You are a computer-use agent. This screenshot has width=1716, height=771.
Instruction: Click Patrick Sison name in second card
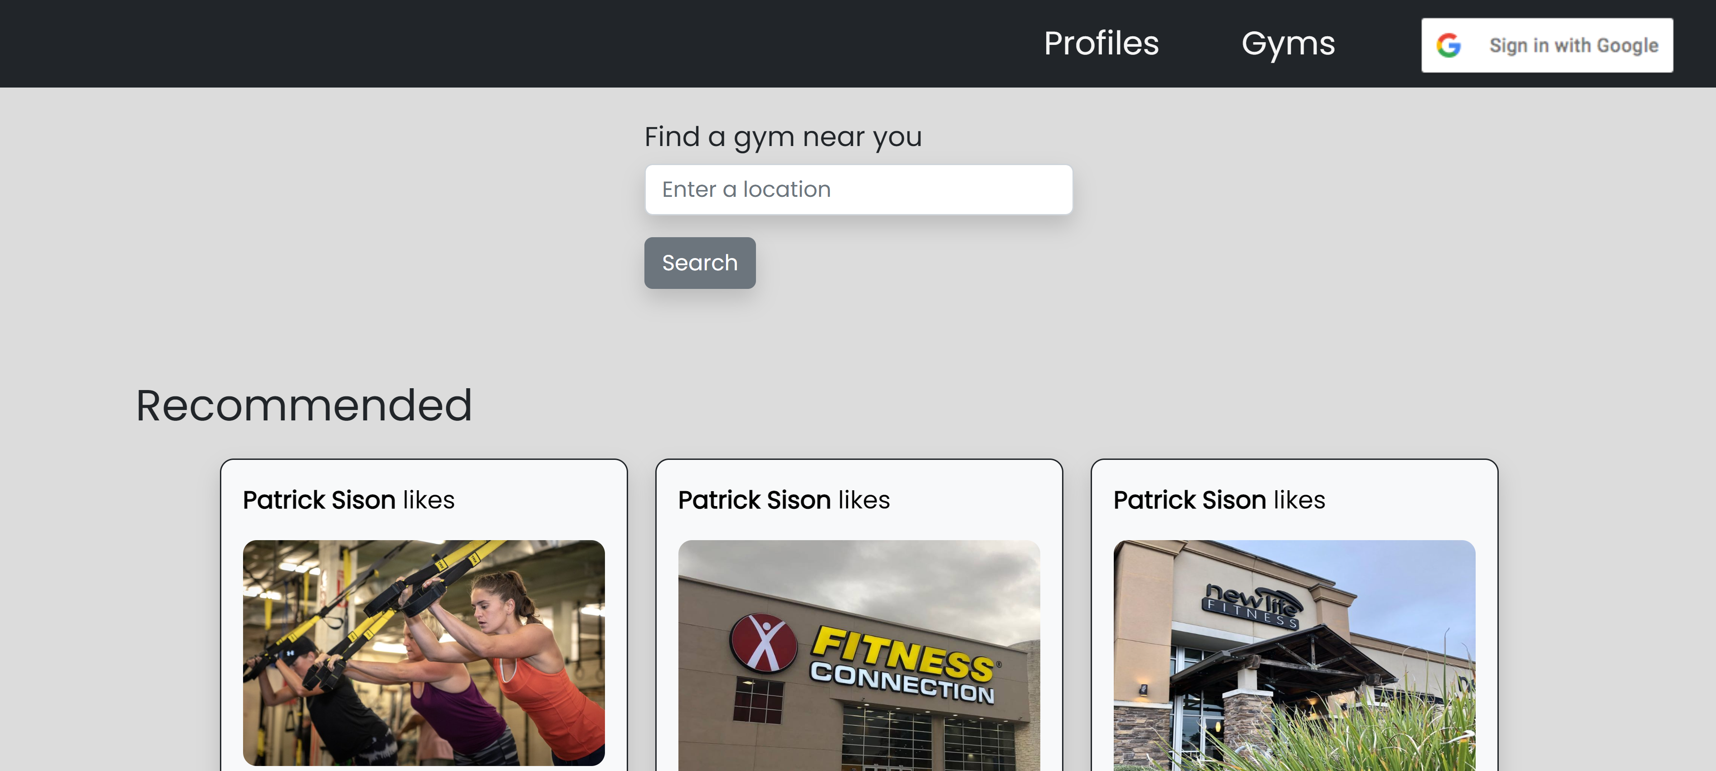coord(754,500)
